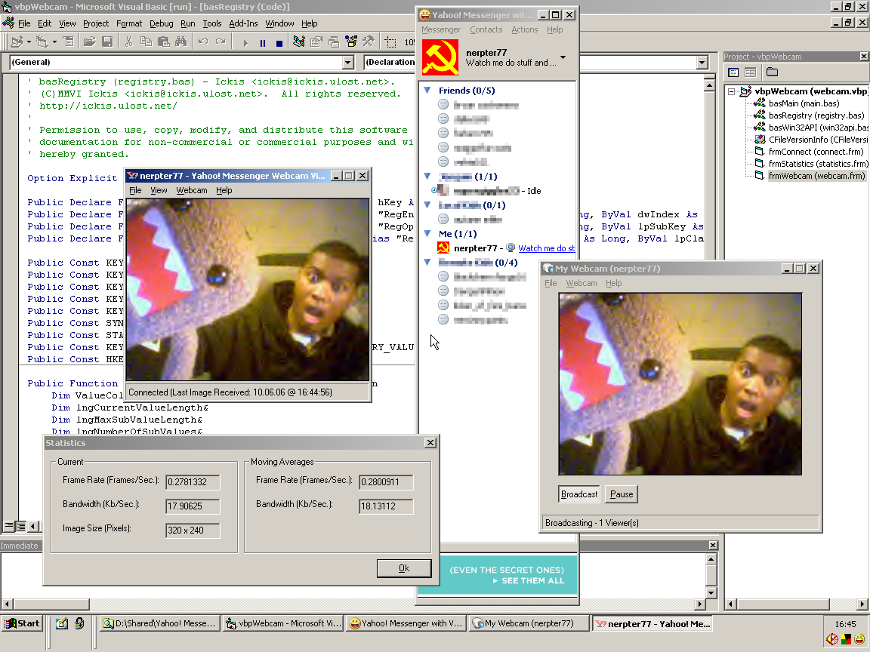
Task: Open the status message dropdown next to nerpter77
Action: point(563,57)
